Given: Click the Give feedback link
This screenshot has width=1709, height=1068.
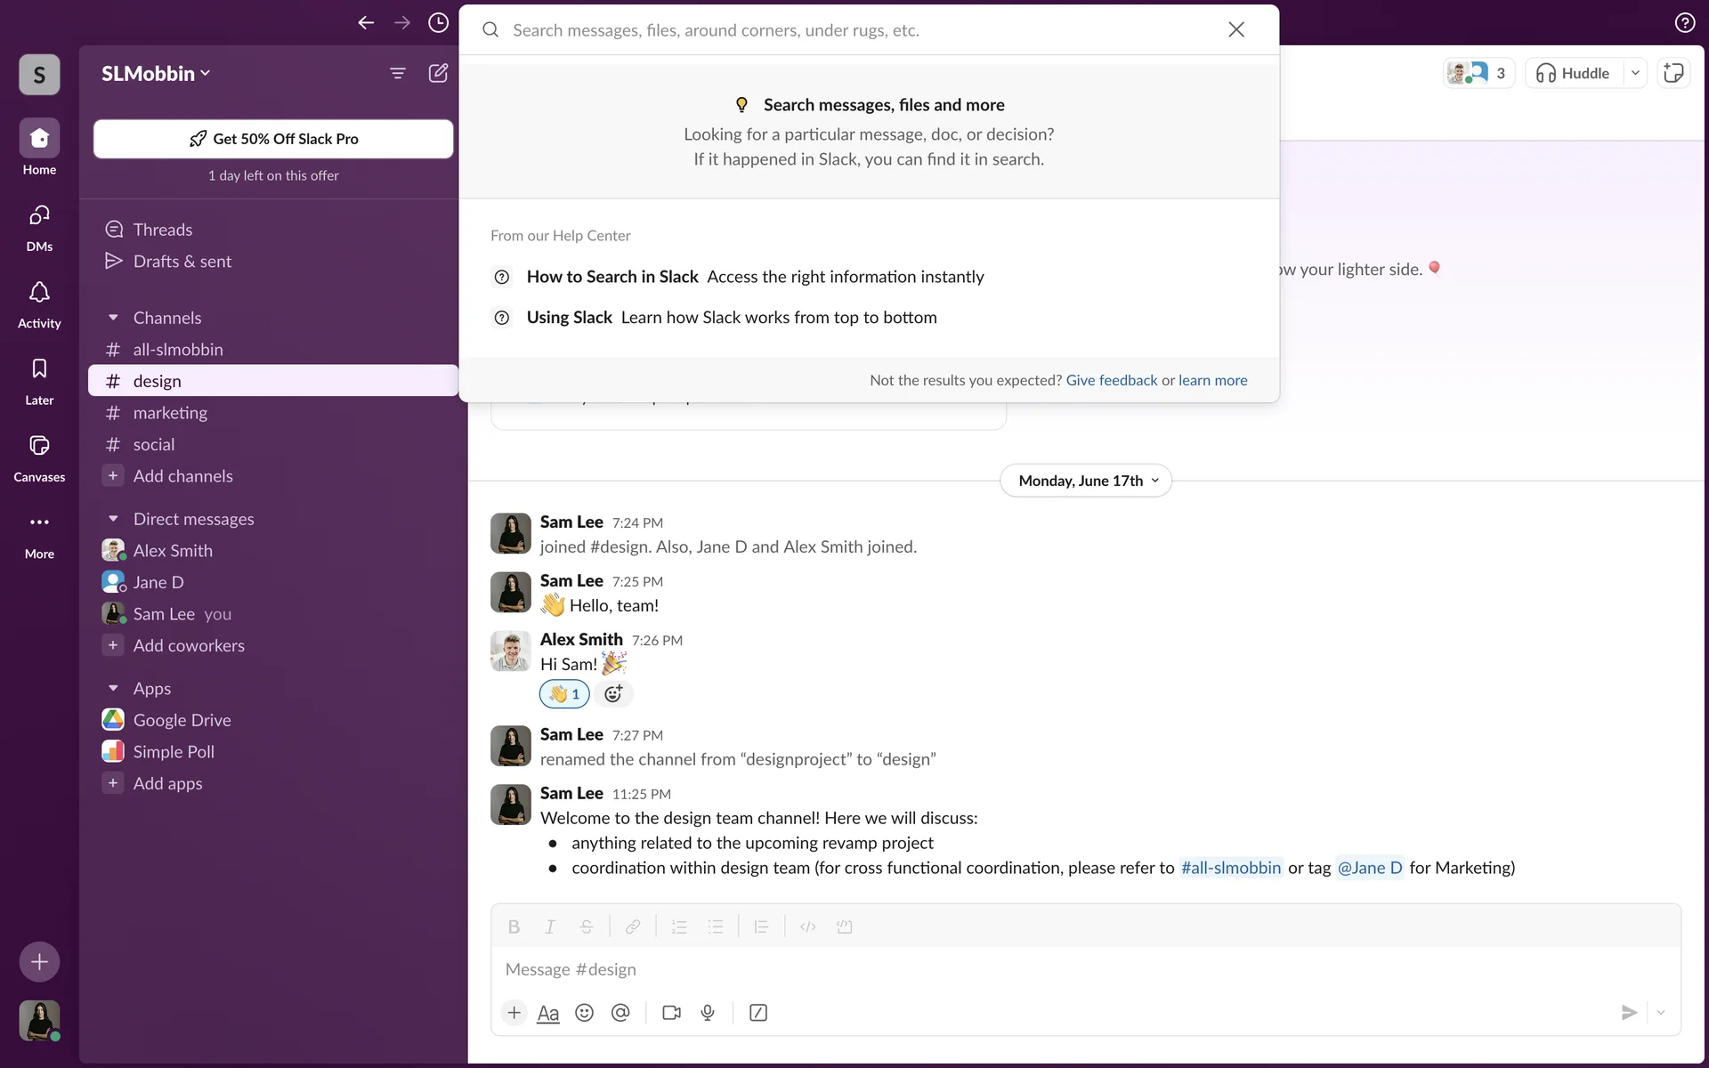Looking at the screenshot, I should 1111,380.
